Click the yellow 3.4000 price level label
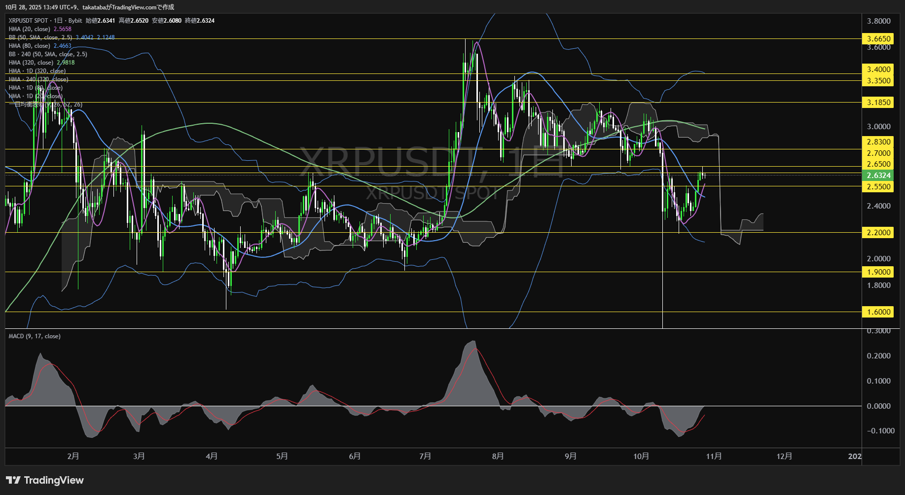This screenshot has height=495, width=905. (878, 70)
